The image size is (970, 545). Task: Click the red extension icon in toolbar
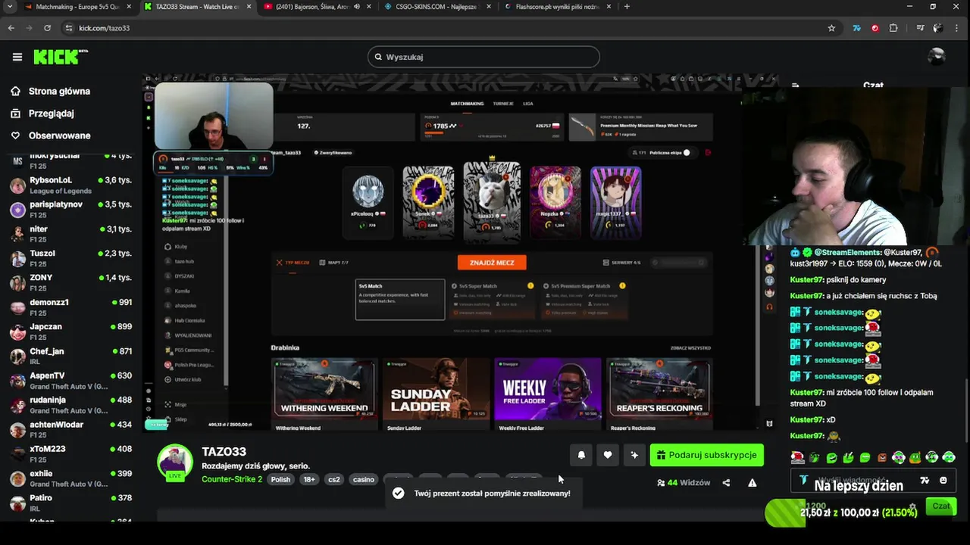pos(875,28)
